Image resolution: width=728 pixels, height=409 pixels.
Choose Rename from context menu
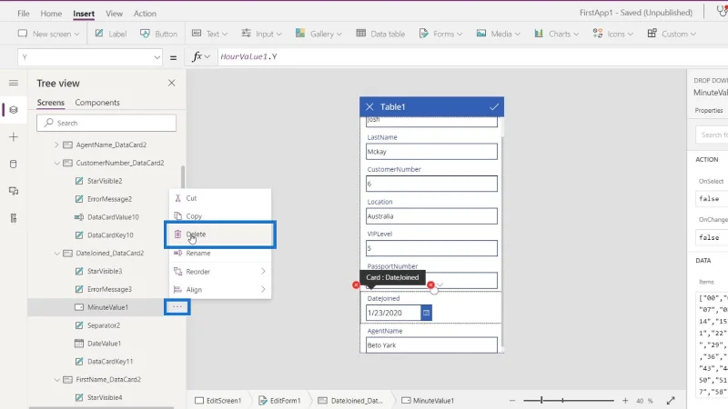pyautogui.click(x=220, y=254)
